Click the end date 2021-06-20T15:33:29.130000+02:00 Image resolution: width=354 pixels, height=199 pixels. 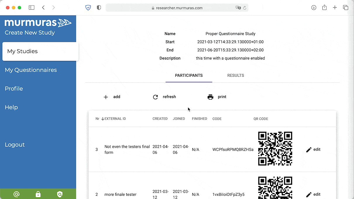[231, 50]
